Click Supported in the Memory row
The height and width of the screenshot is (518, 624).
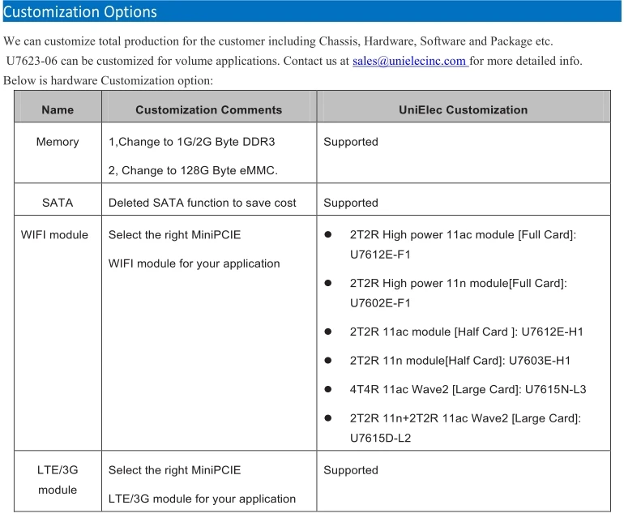(x=351, y=142)
